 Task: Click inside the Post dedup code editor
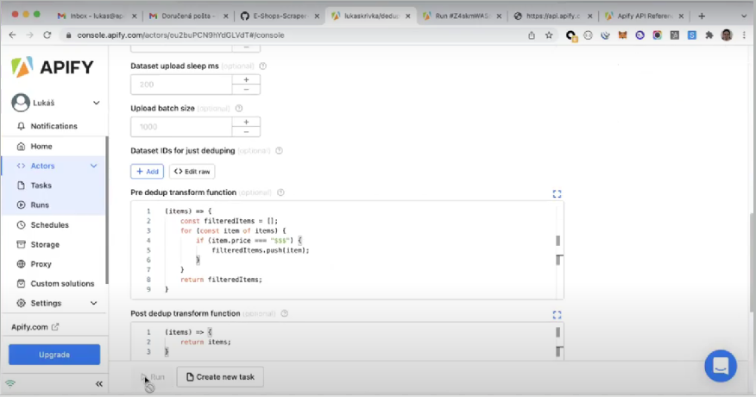[347, 342]
